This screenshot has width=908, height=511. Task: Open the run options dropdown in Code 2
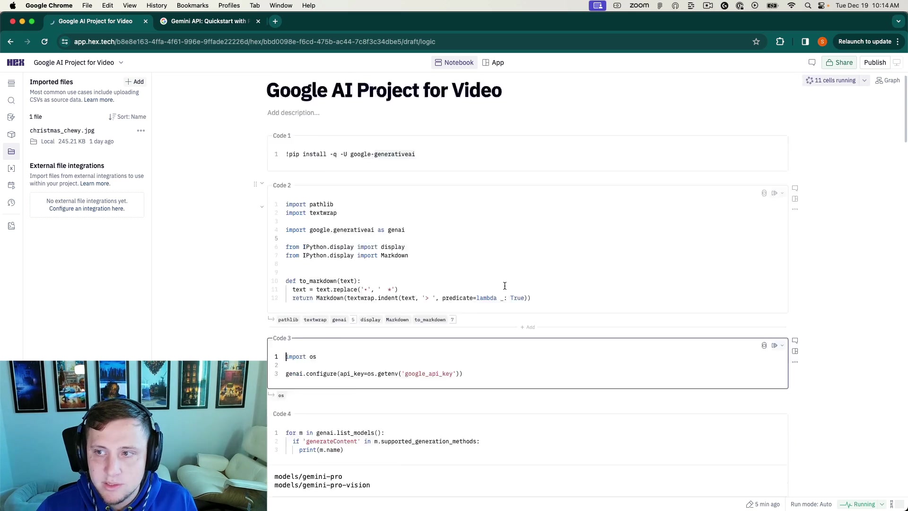[x=782, y=193]
